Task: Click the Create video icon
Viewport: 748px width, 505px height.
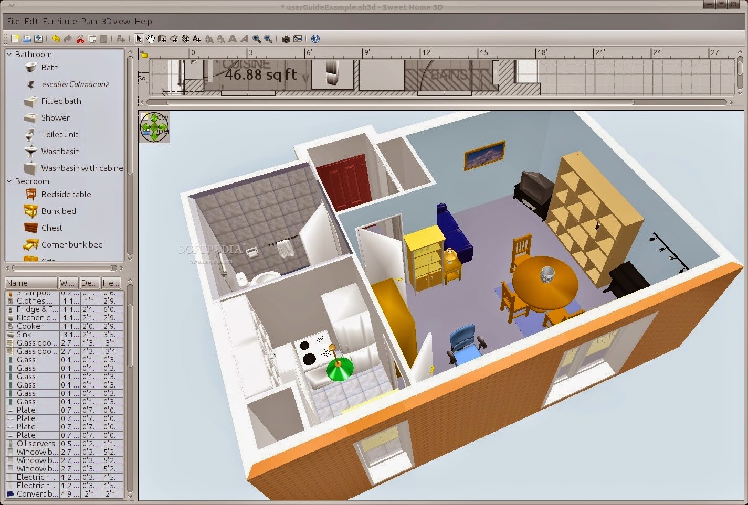Action: 298,39
